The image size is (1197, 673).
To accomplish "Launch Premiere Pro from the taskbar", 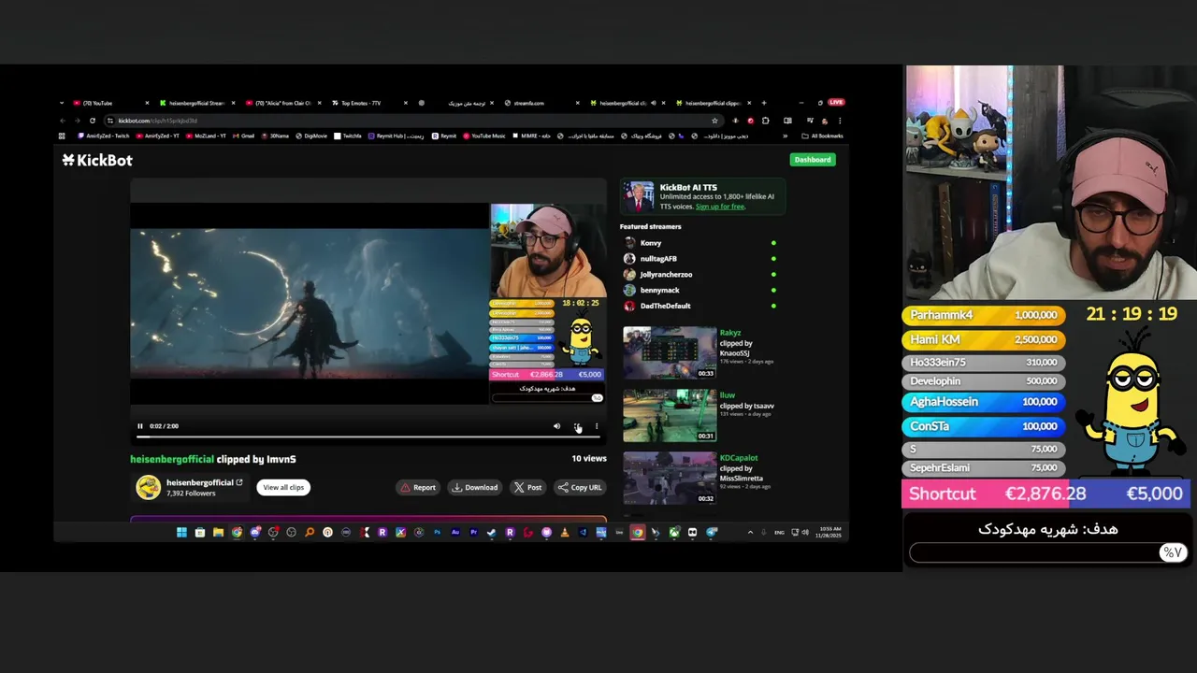I will pyautogui.click(x=474, y=533).
